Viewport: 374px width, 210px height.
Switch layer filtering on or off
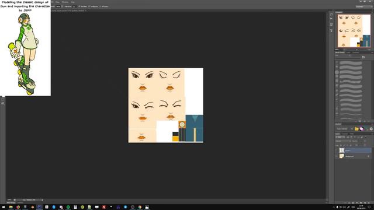[365, 136]
